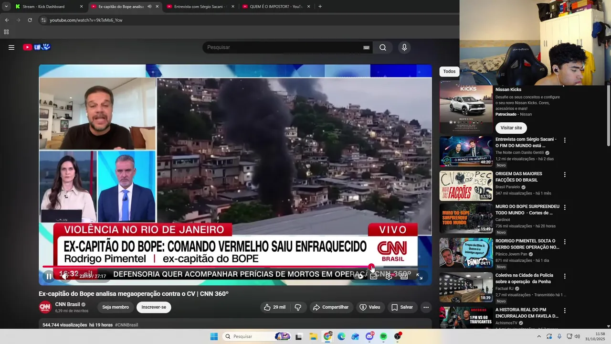
Task: Open Spotify from taskbar
Action: tap(383, 336)
